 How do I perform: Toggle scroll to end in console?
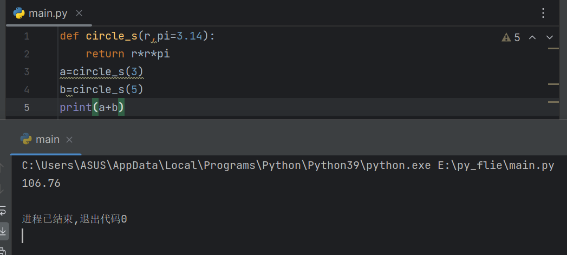coord(3,231)
